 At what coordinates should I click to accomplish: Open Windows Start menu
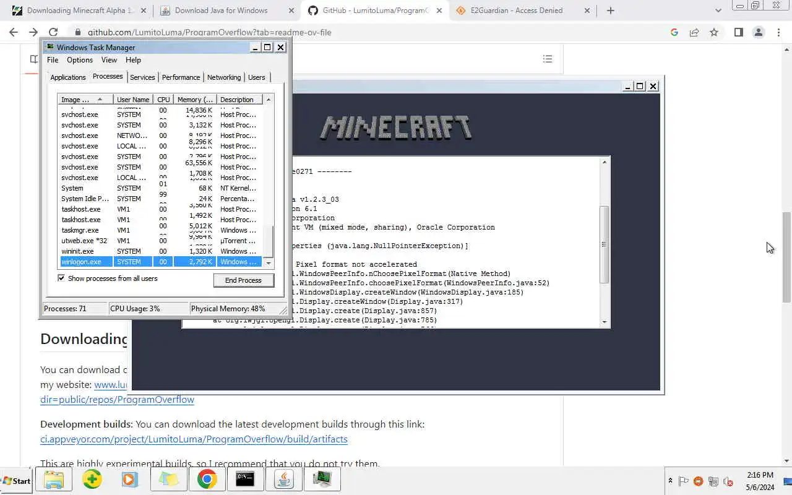(x=16, y=481)
